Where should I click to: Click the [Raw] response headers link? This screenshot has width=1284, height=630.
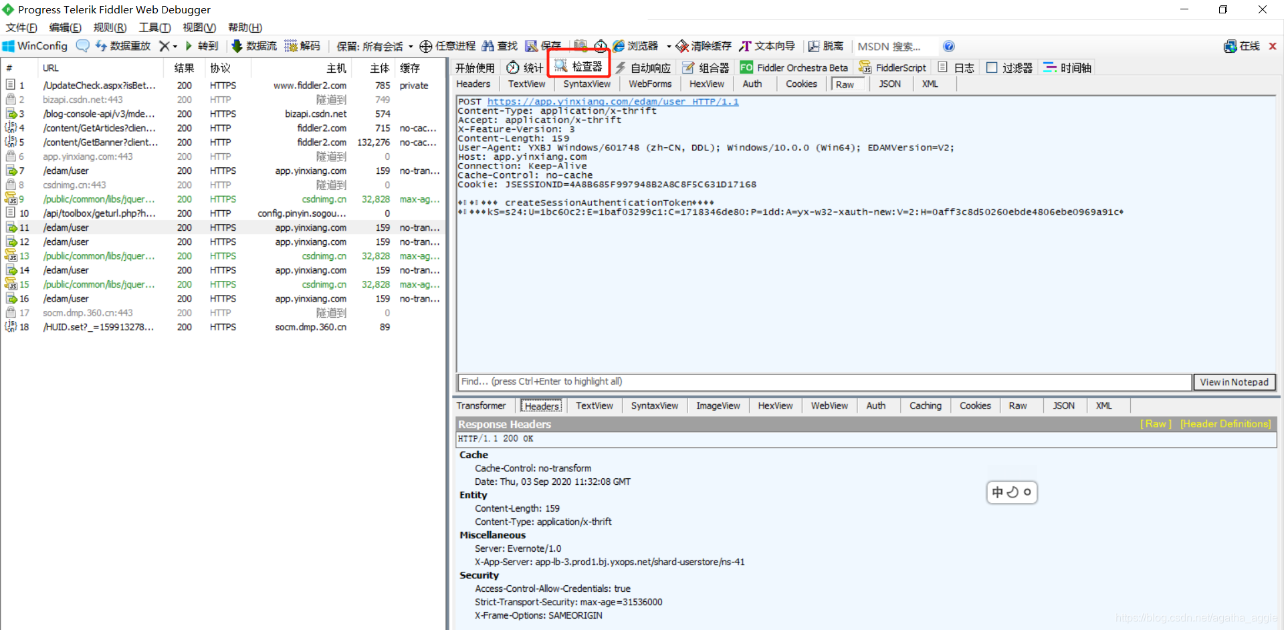point(1156,424)
